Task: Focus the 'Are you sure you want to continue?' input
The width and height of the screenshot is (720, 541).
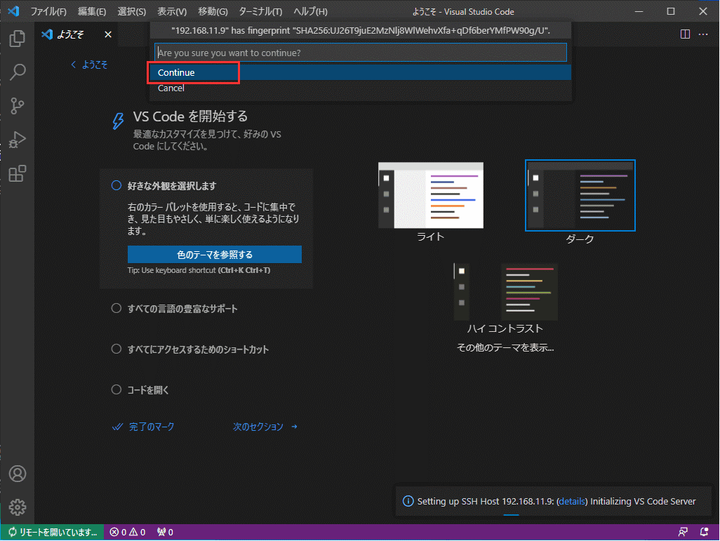Action: (x=361, y=53)
